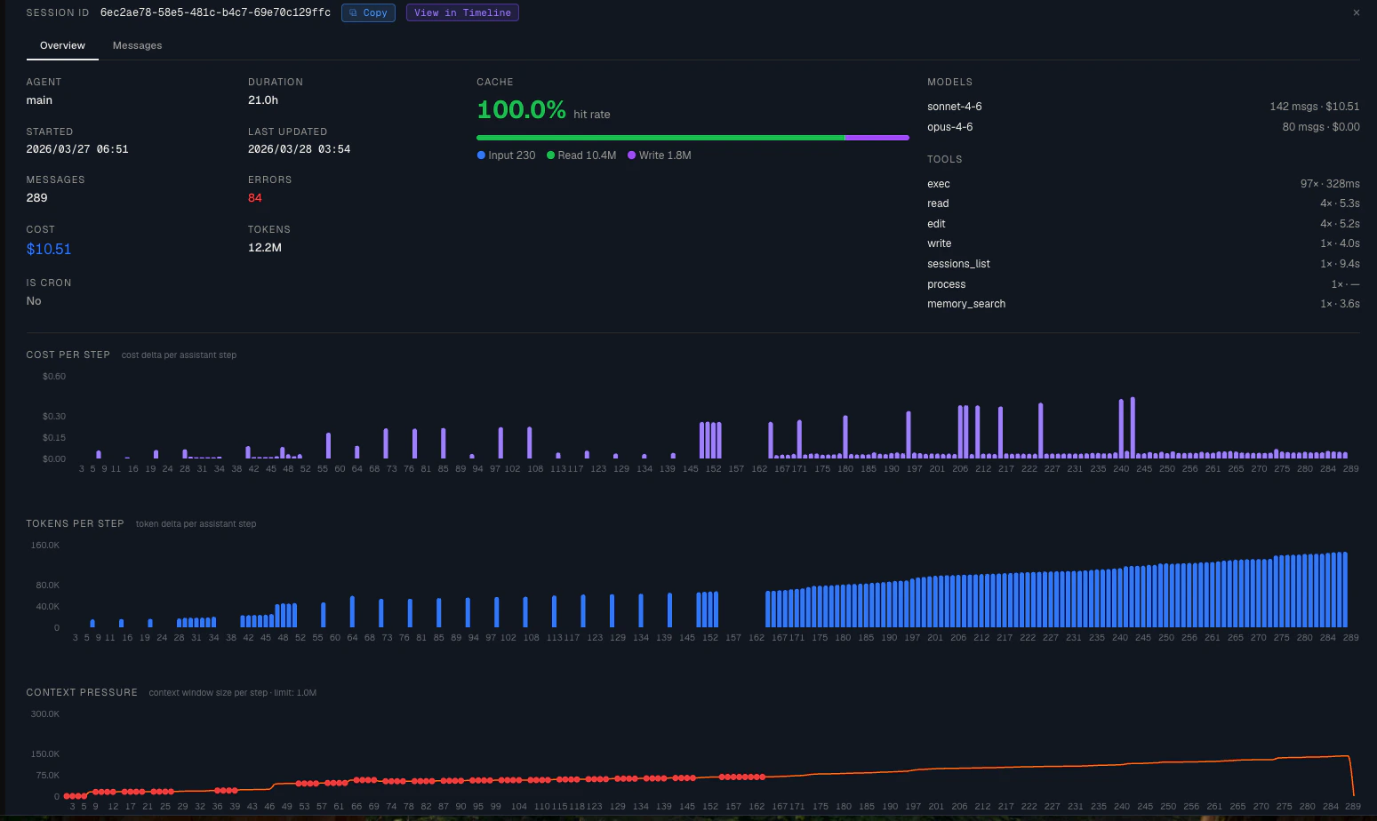
Task: Click the green read segment of cache bar
Action: (660, 138)
